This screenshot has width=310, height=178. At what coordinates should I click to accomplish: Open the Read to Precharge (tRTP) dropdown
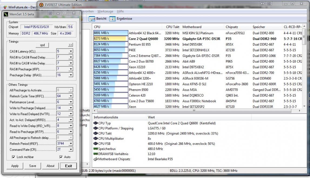71,132
